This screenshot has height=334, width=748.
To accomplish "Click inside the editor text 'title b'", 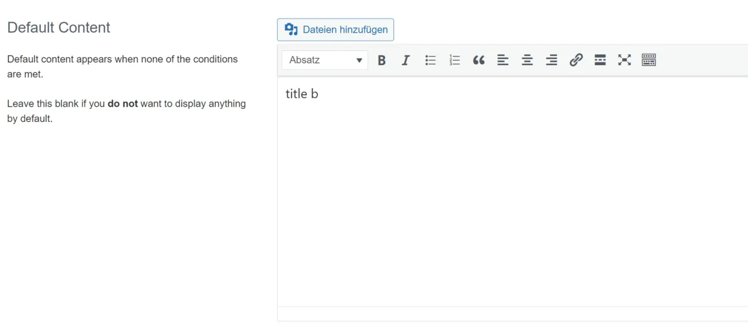I will click(x=302, y=94).
